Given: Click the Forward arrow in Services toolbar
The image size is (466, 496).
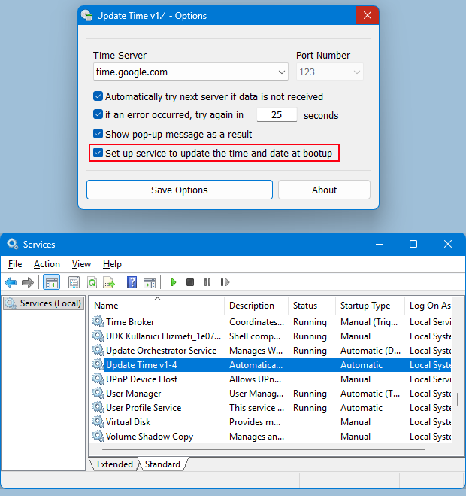Looking at the screenshot, I should [x=28, y=282].
